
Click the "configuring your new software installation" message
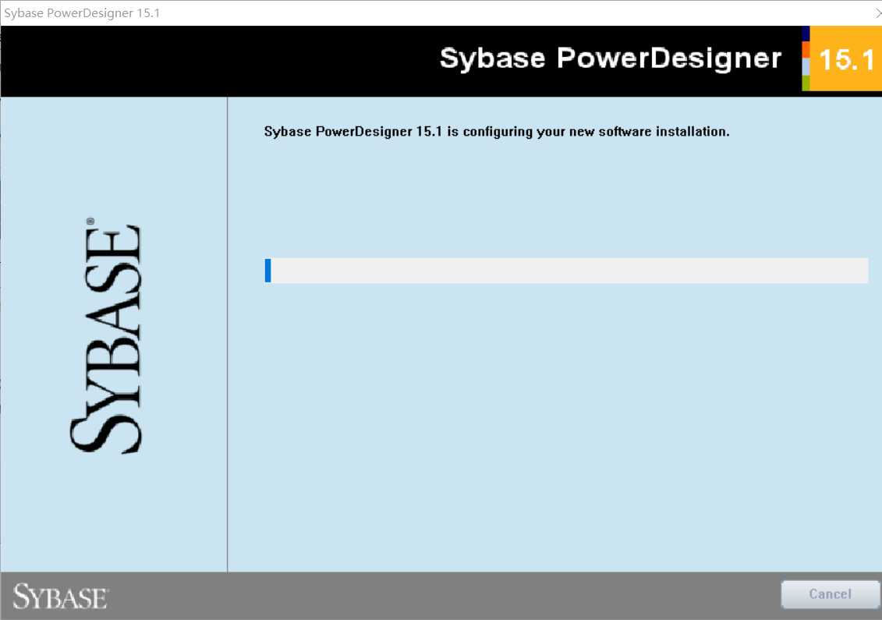pyautogui.click(x=497, y=132)
